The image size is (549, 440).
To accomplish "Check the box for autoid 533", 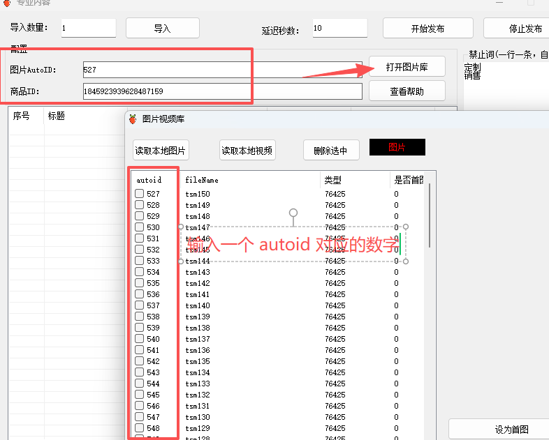I will tap(140, 260).
